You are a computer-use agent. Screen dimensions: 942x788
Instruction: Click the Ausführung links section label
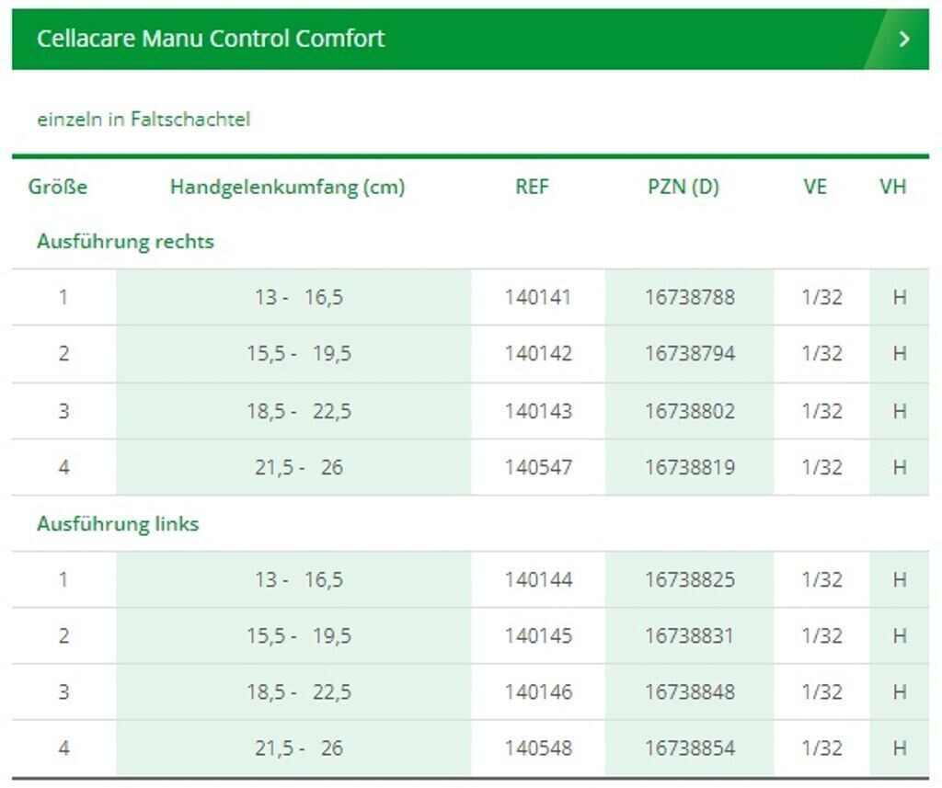118,524
